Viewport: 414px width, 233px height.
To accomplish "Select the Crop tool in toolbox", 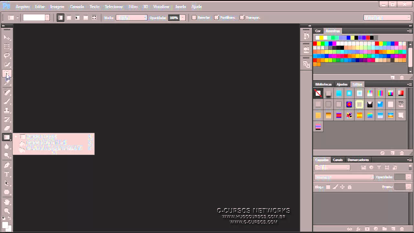I will click(7, 74).
